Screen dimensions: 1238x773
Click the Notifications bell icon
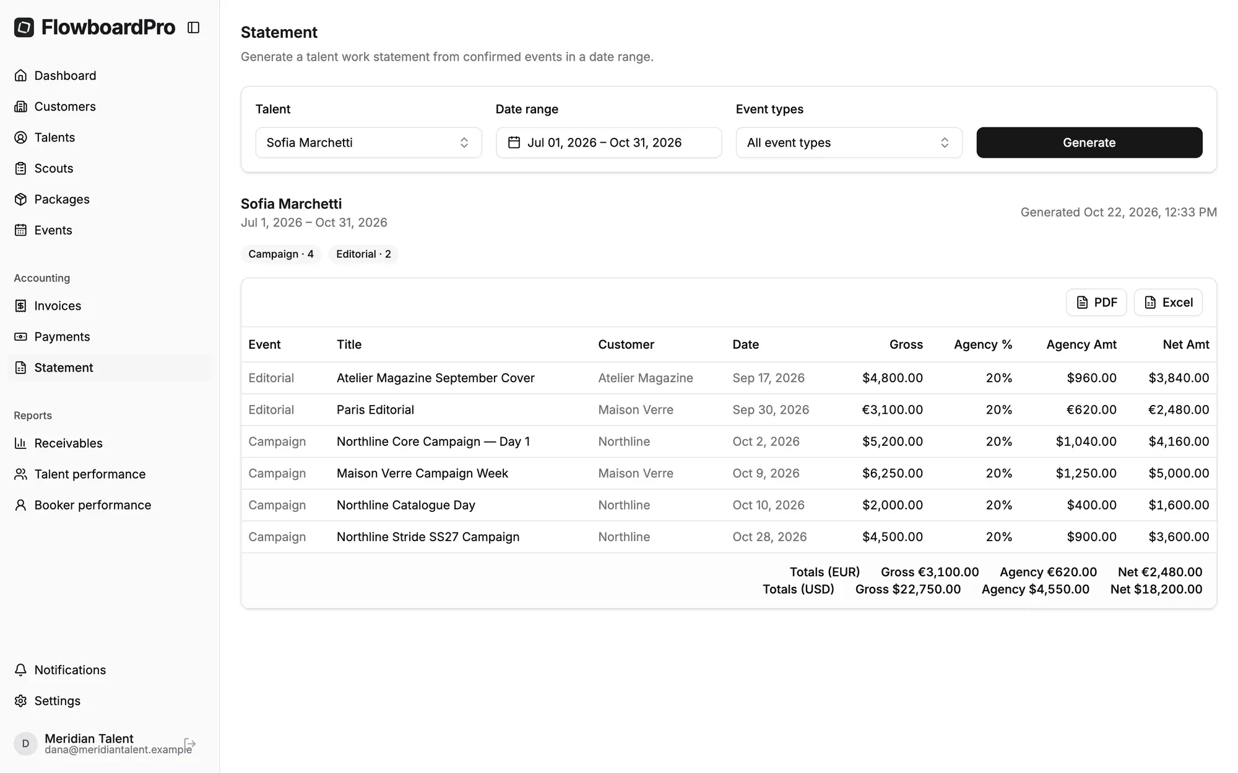point(20,670)
